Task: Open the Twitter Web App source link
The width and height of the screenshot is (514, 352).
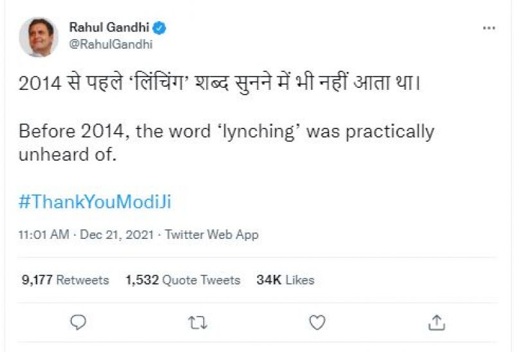Action: click(x=211, y=234)
